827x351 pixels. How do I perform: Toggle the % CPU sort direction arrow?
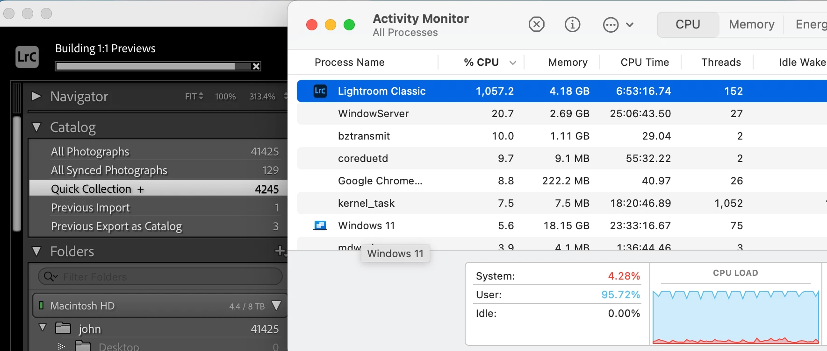pyautogui.click(x=513, y=63)
